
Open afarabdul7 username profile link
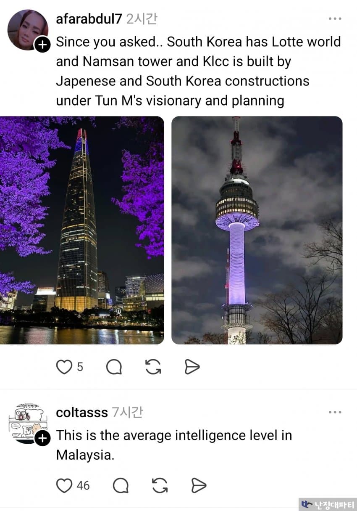click(89, 19)
